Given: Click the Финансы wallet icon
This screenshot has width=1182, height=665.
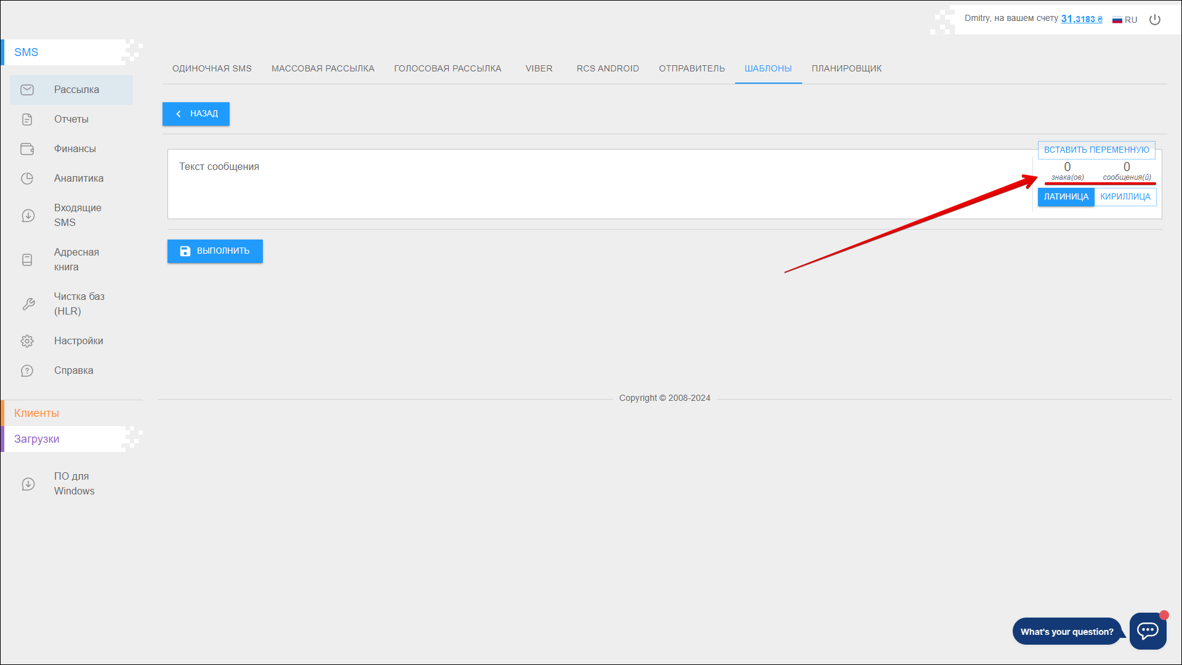Looking at the screenshot, I should (x=27, y=149).
